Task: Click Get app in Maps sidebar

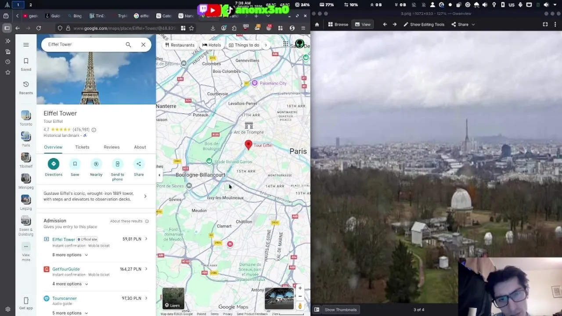Action: coord(26,303)
